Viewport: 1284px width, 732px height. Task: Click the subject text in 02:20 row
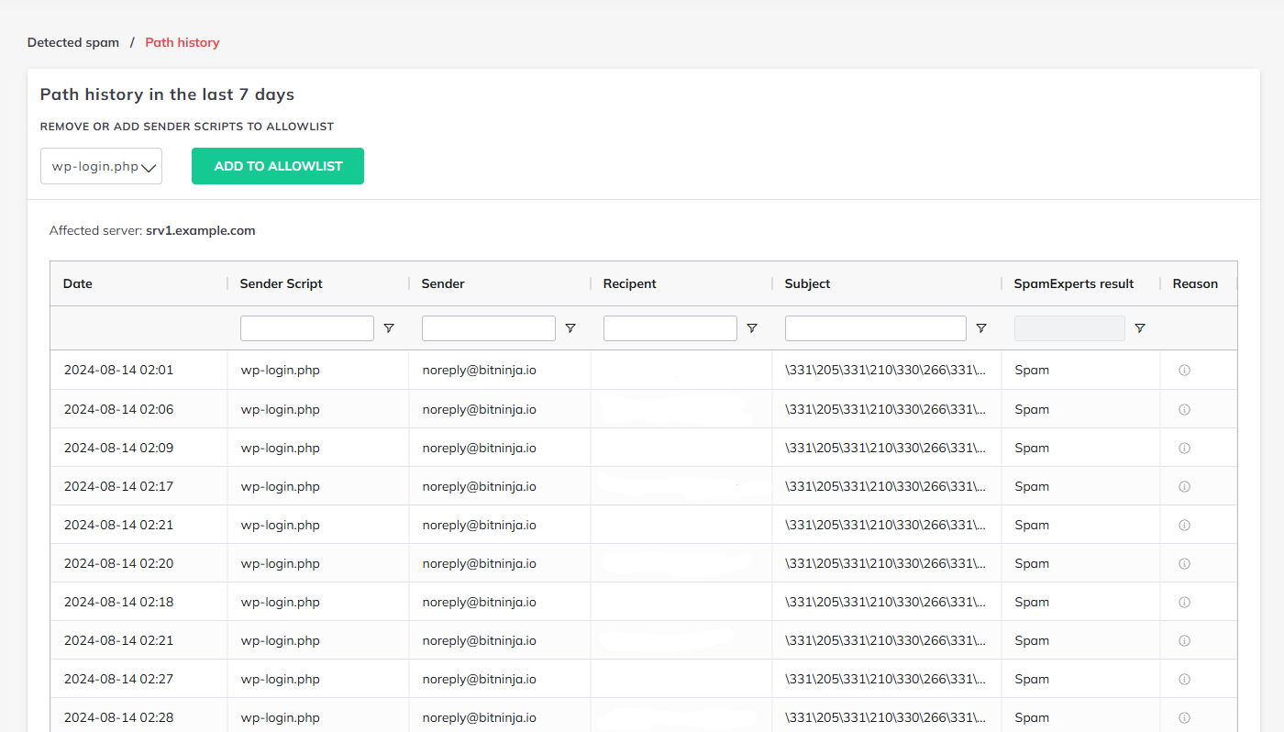(x=886, y=563)
